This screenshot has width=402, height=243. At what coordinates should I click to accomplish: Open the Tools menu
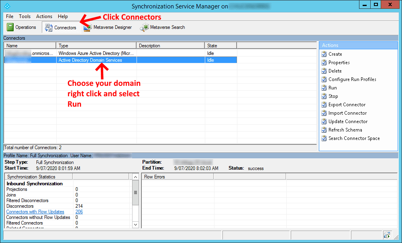point(24,16)
